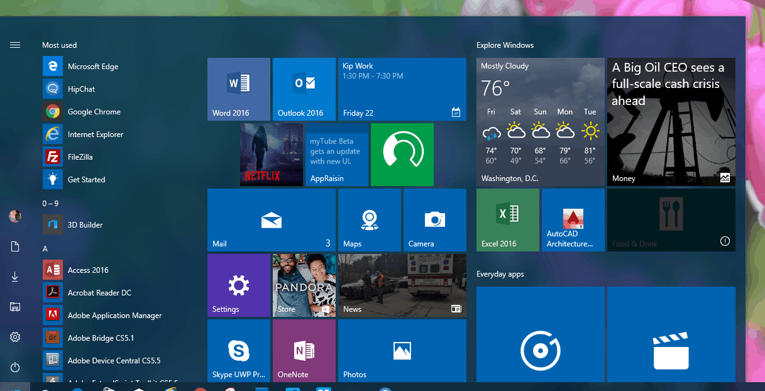This screenshot has height=391, width=765.
Task: Open the OneNote tile
Action: (304, 350)
